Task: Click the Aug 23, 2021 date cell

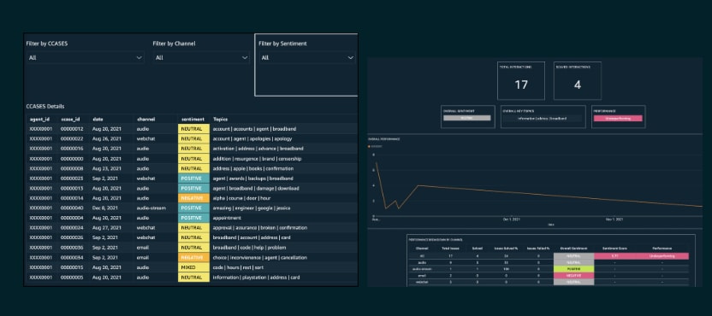Action: (x=107, y=168)
